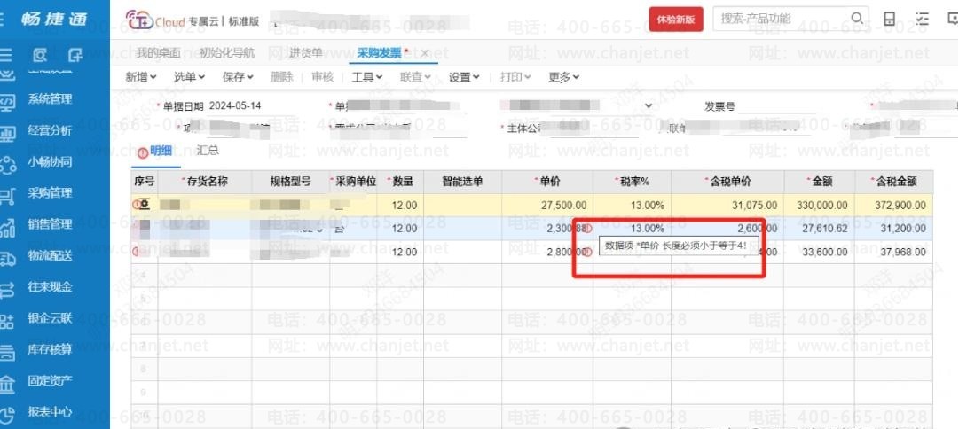Click the 采购管理 cart icon
Viewport: 959px width, 429px height.
click(7, 194)
